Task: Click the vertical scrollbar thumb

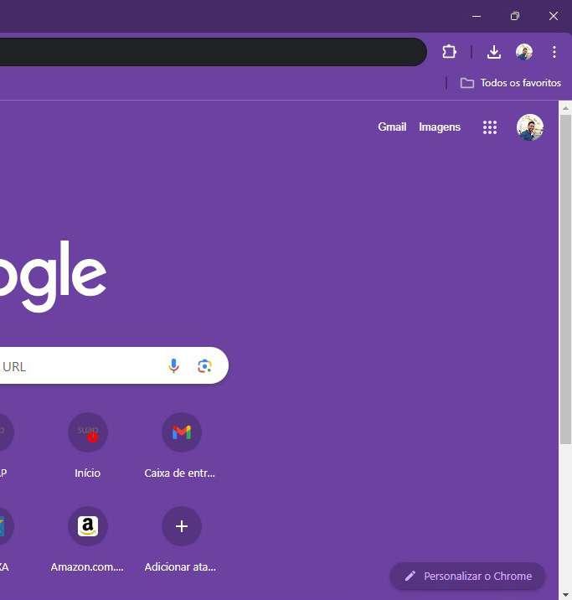Action: coord(565,279)
